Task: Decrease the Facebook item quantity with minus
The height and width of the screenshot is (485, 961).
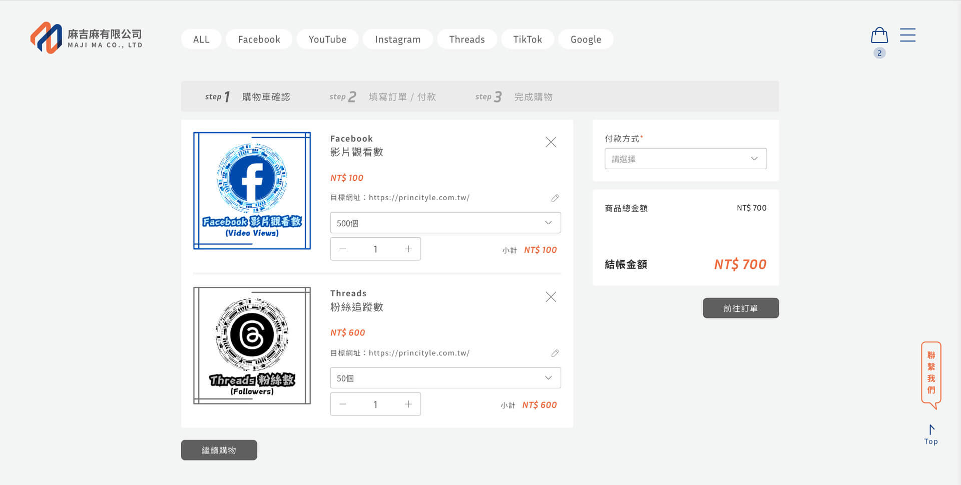Action: pyautogui.click(x=342, y=249)
